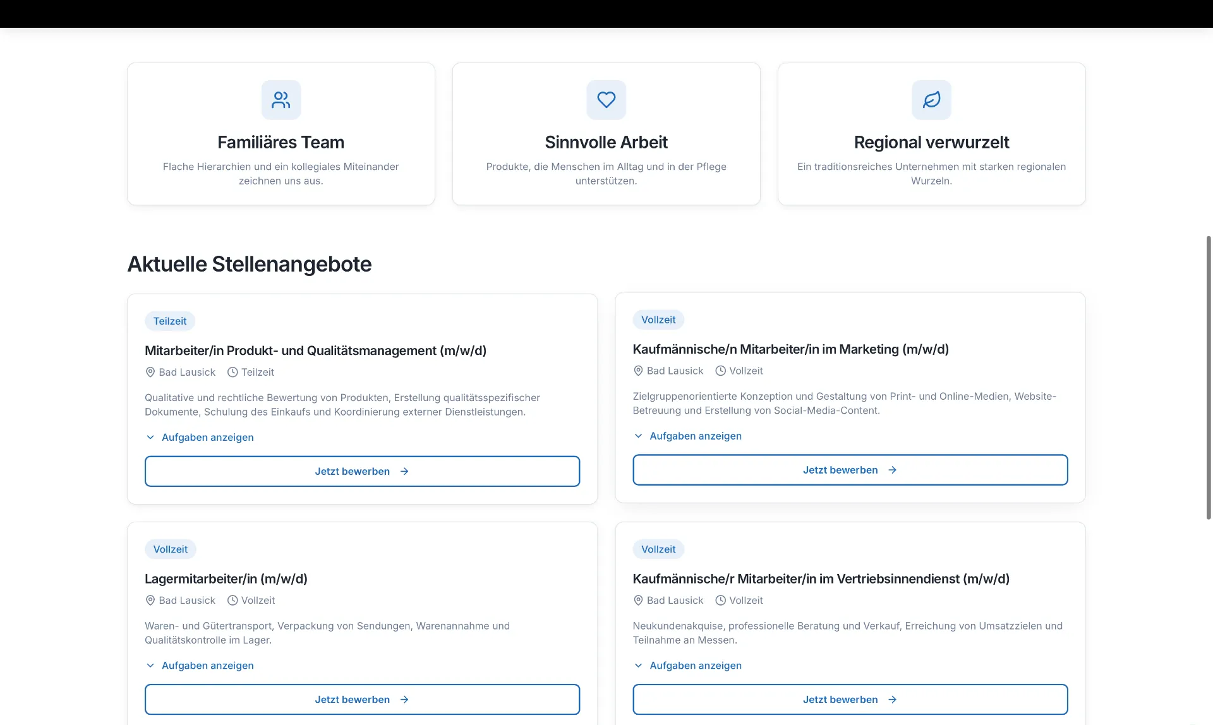Open title Kaufmännische/r Mitarbeiter/in im Vertriebsinnendienst (m/w/d)

pos(821,578)
